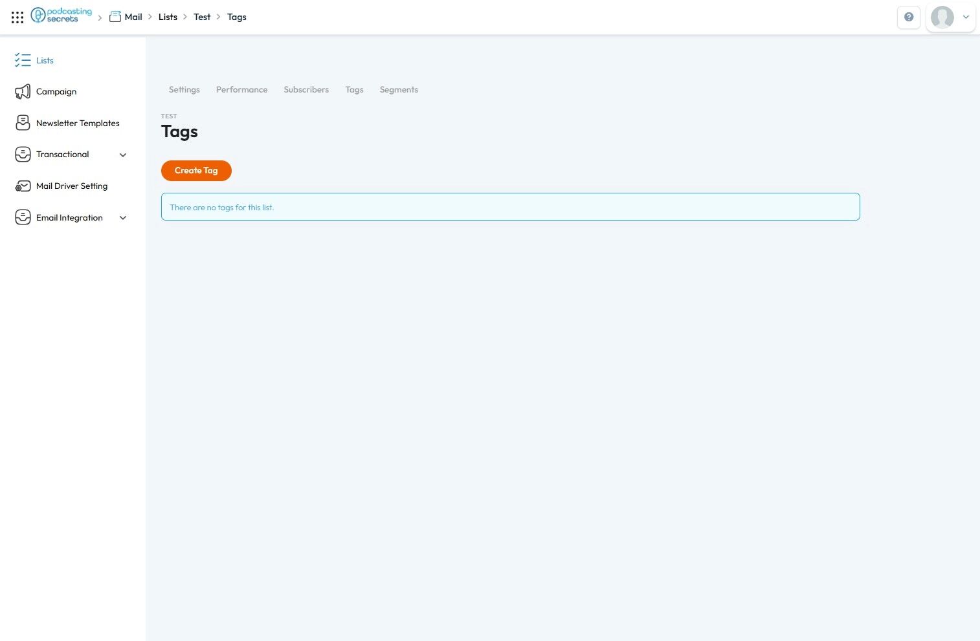Viewport: 980px width, 641px height.
Task: Open the help question mark icon
Action: click(909, 17)
